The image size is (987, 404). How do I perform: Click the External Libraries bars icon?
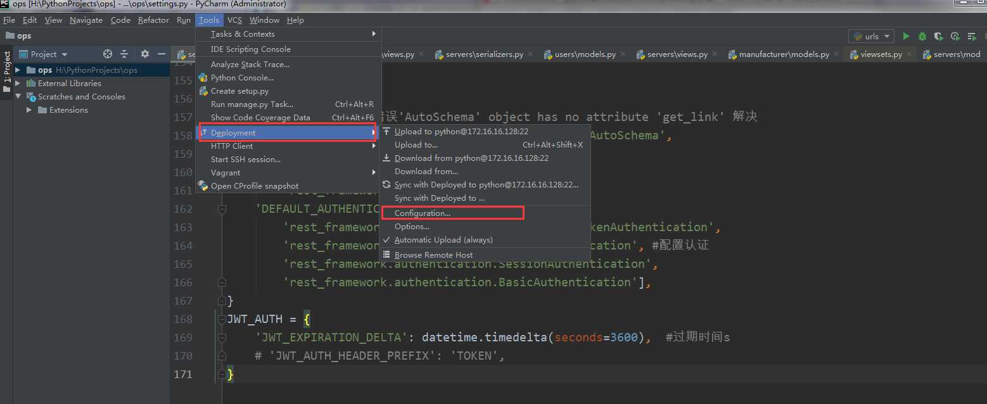click(30, 83)
